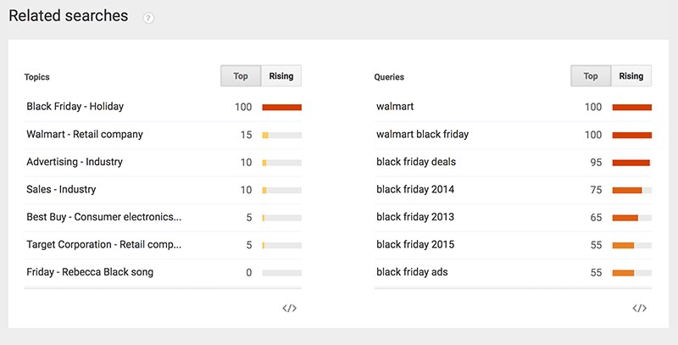Open Best Buy - Consumer electronics topic
The image size is (678, 345).
(x=104, y=217)
